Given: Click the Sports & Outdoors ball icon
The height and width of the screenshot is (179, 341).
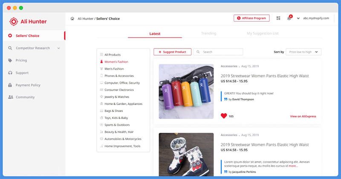Looking at the screenshot, I should pos(101,125).
